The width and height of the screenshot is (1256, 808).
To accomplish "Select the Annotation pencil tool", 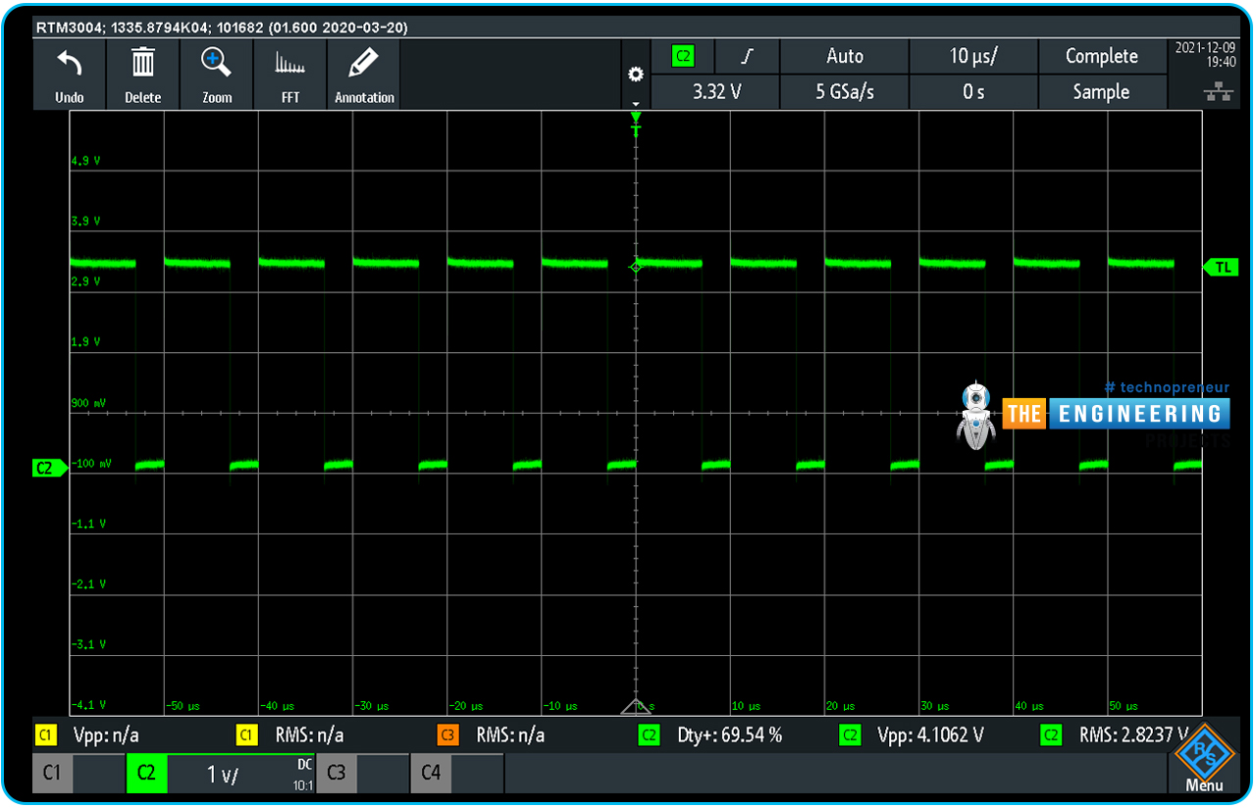I will [364, 64].
